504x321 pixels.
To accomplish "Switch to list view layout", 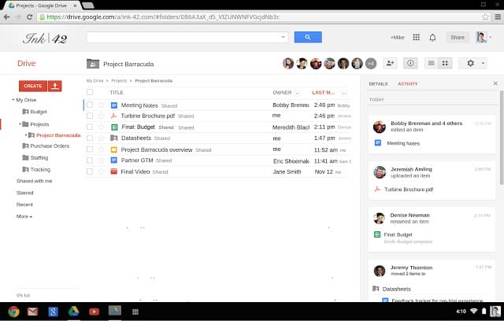I will (431, 63).
